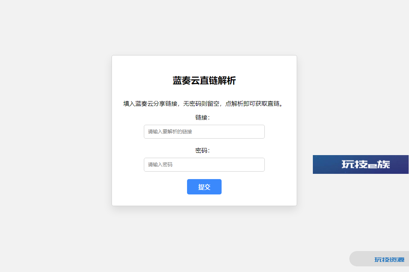Click the blue 提交 button
The width and height of the screenshot is (409, 272).
[x=204, y=187]
